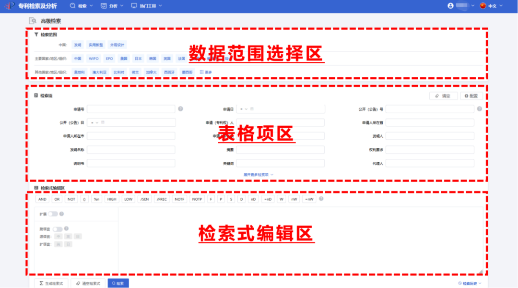Click inside the 检索式 expression editor area
518x288 pixels.
coord(302,238)
